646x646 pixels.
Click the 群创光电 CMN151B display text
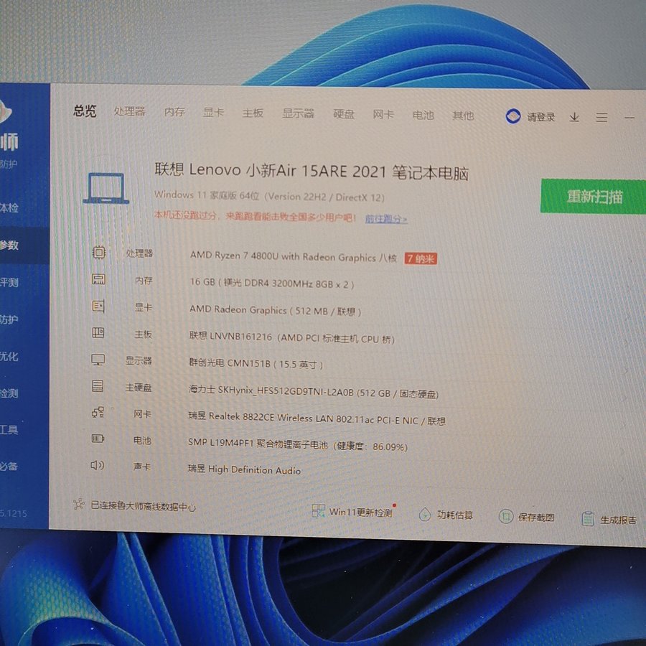(256, 363)
